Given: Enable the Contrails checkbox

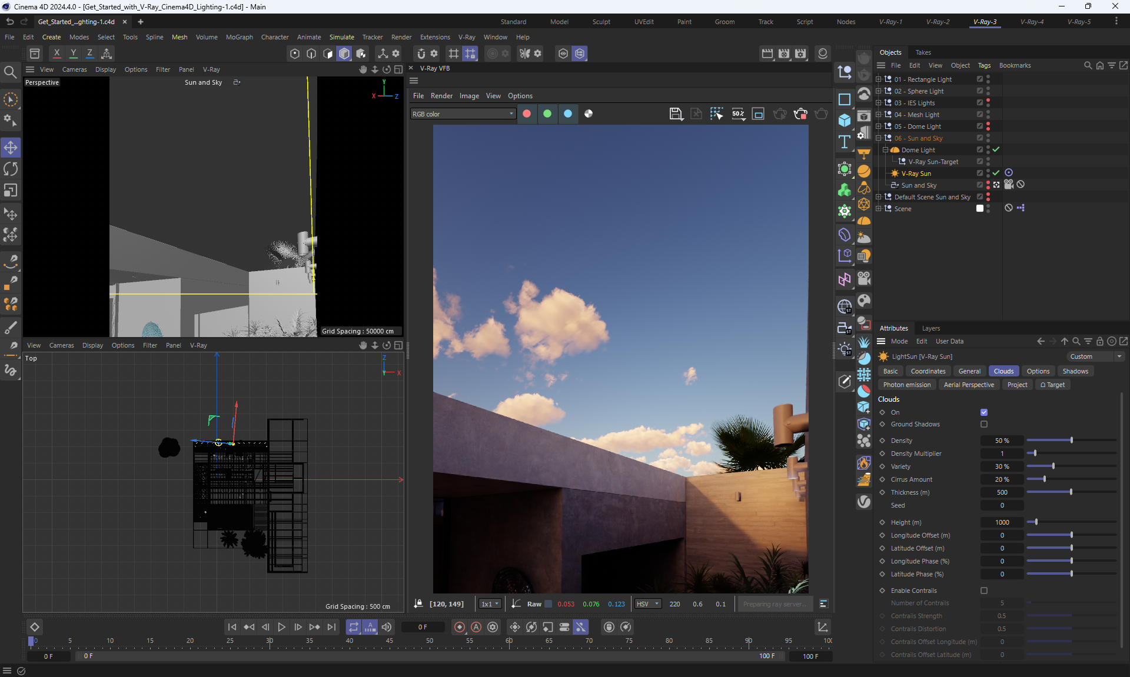Looking at the screenshot, I should pos(984,591).
